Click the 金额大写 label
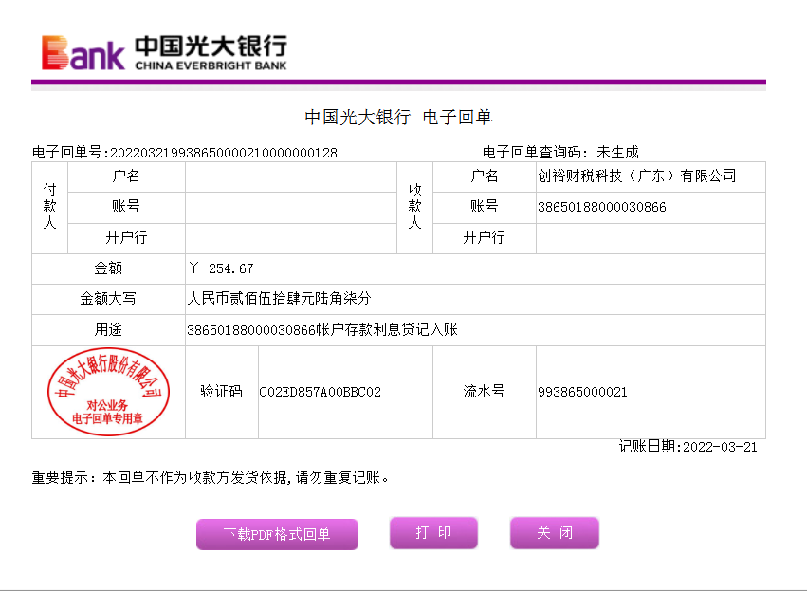The width and height of the screenshot is (807, 591). pyautogui.click(x=108, y=299)
